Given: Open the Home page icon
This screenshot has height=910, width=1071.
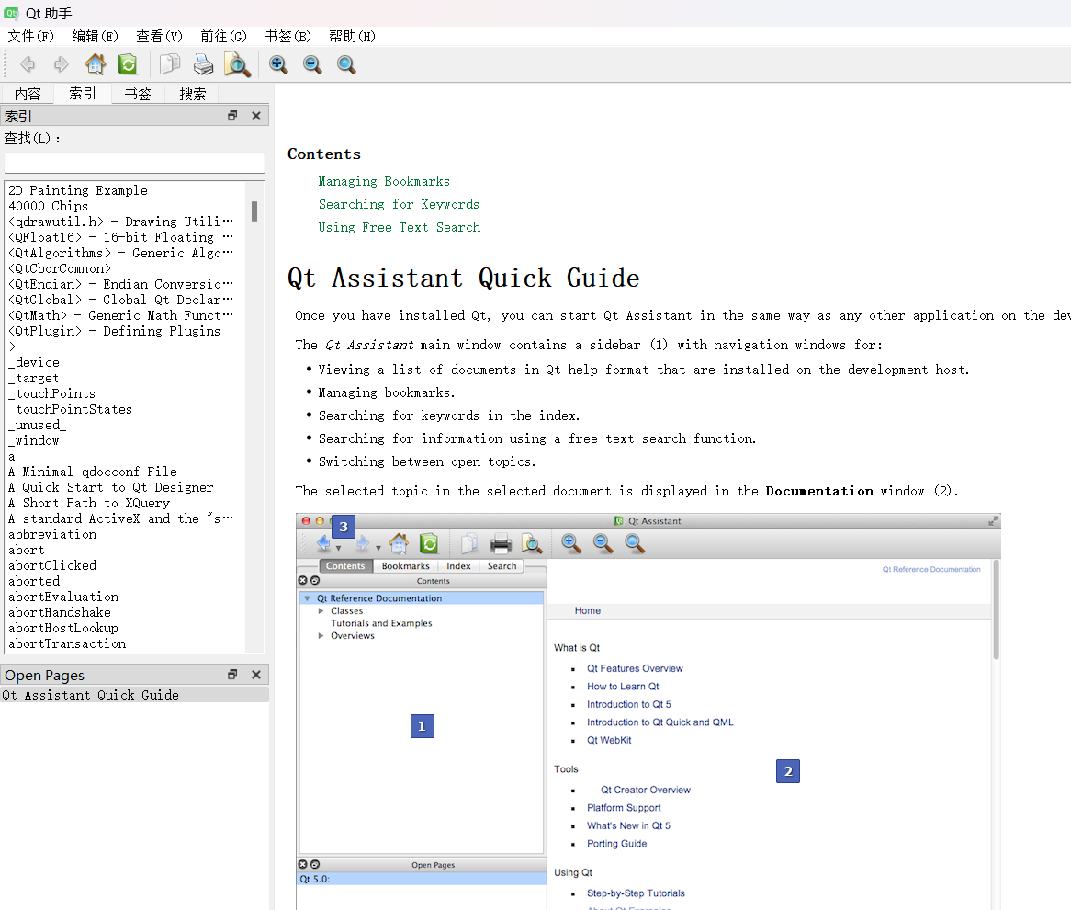Looking at the screenshot, I should 95,64.
